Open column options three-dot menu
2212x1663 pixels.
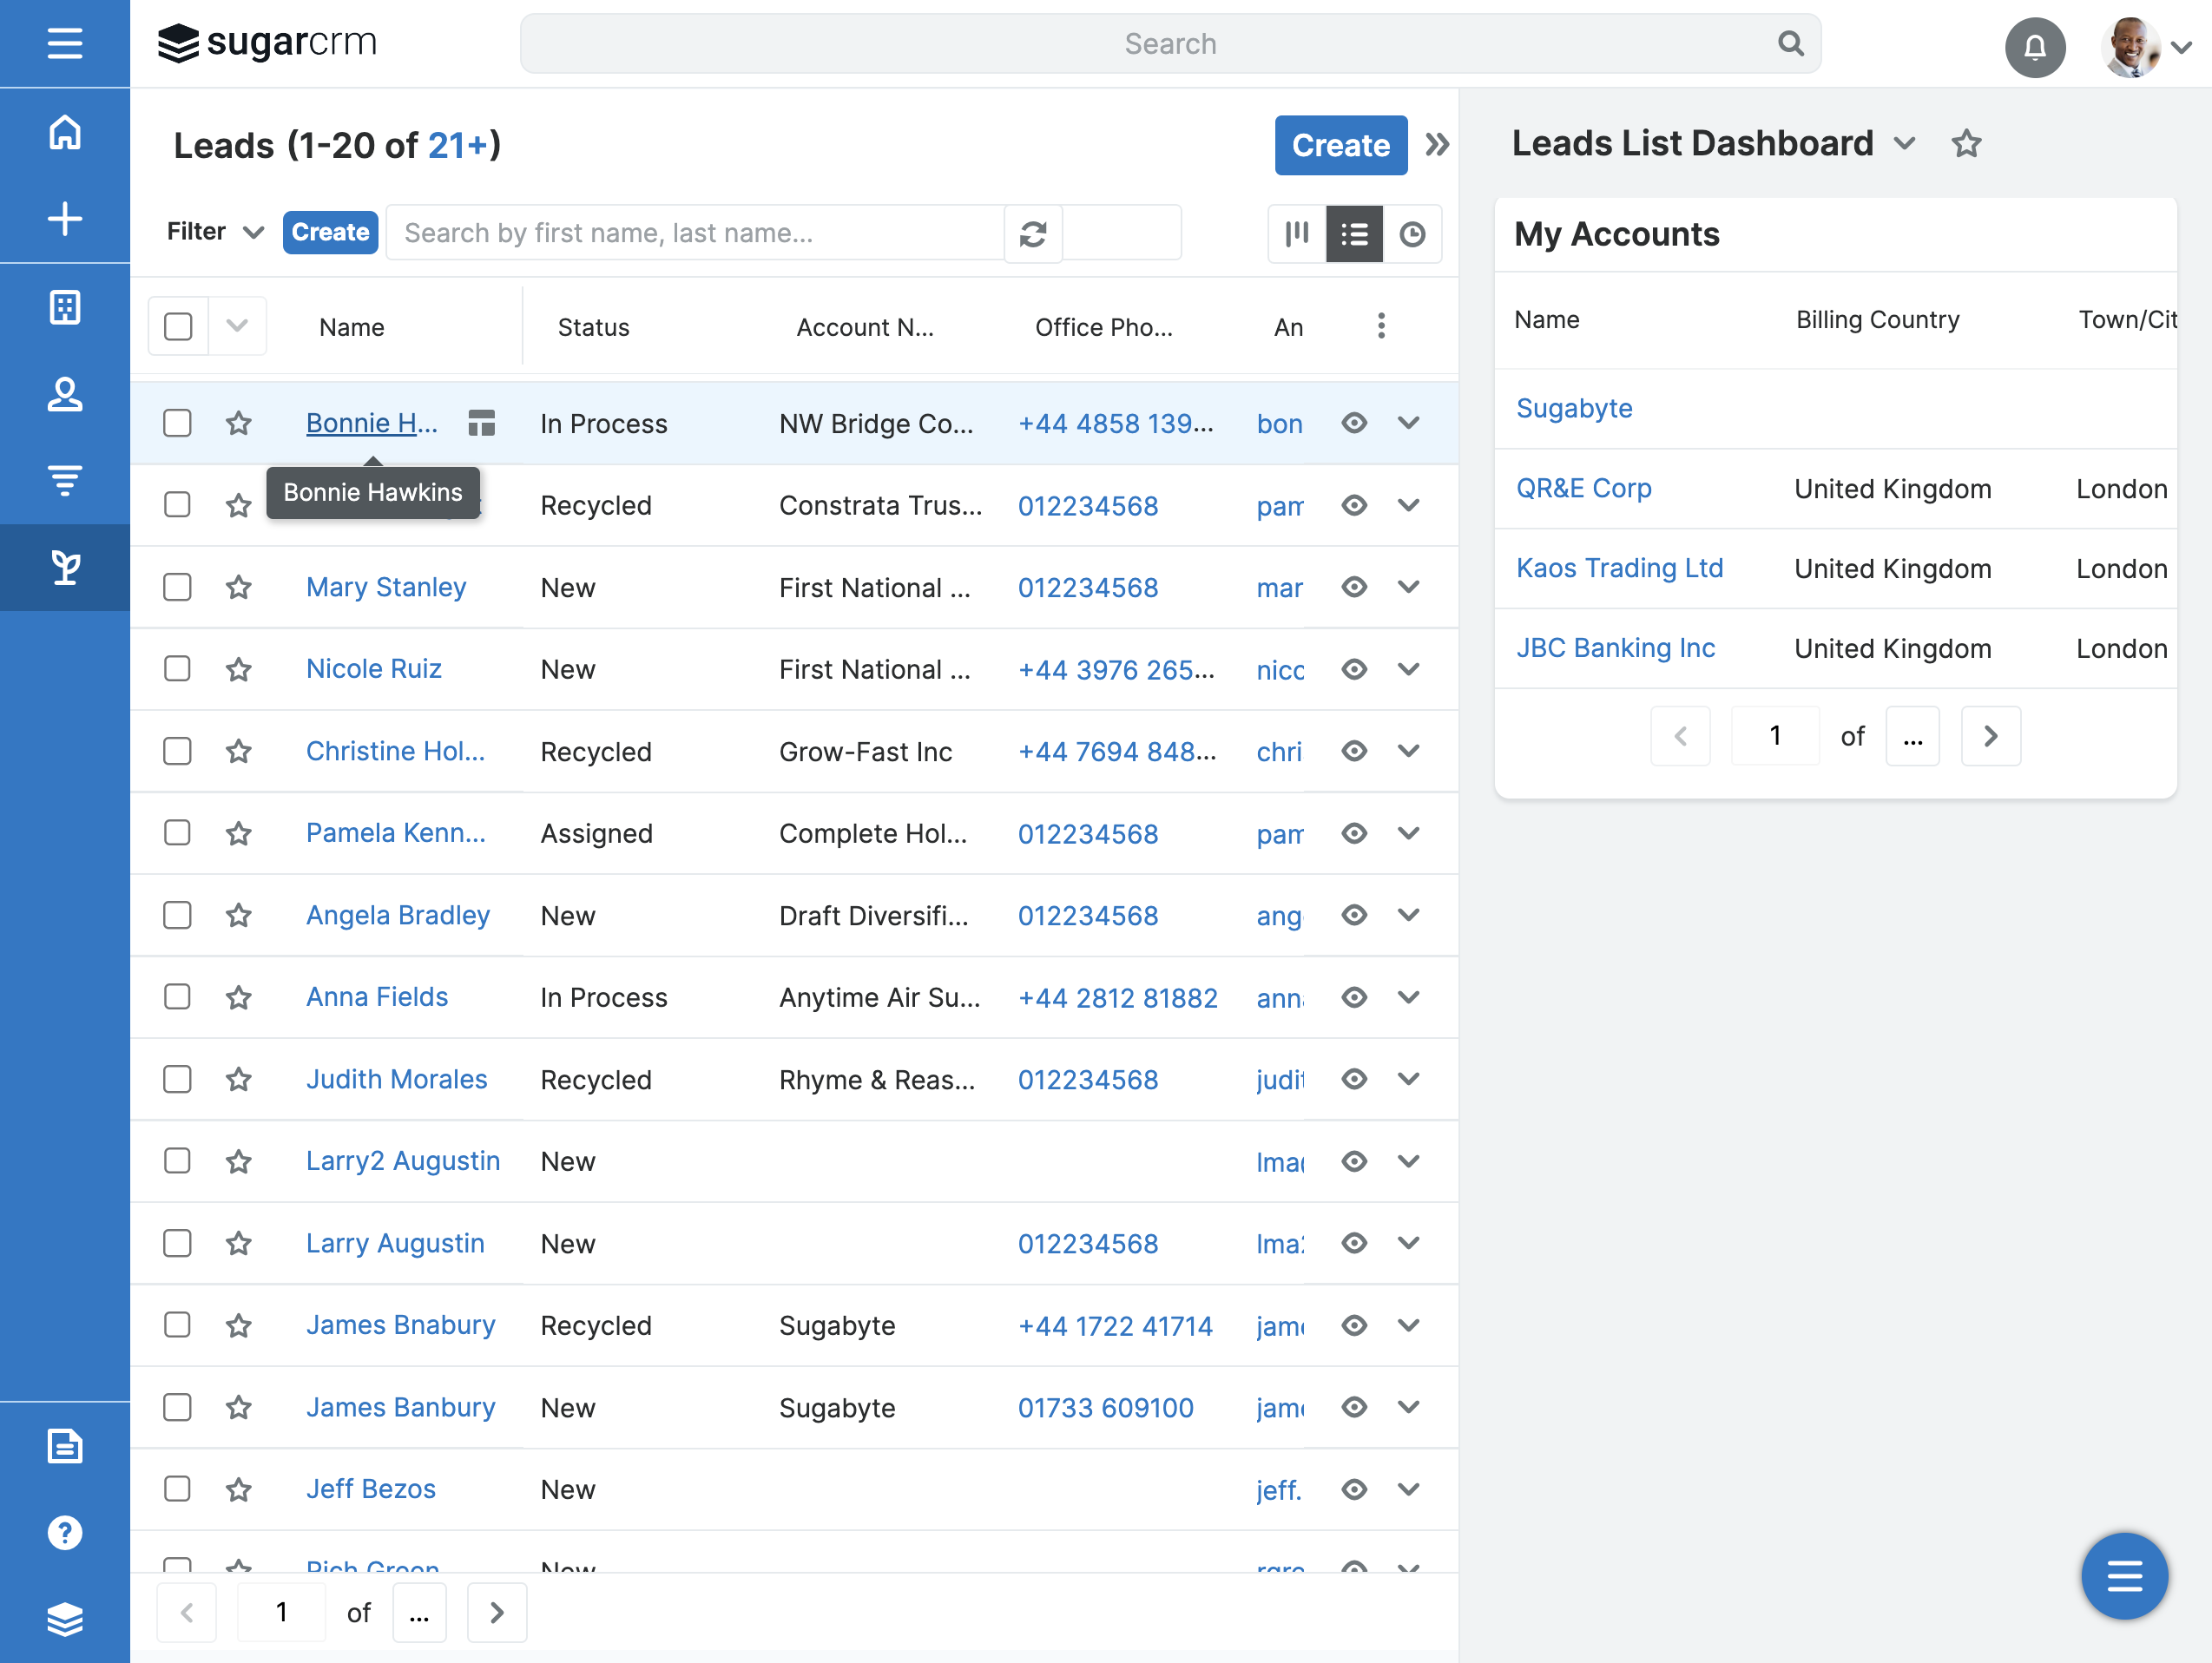pyautogui.click(x=1381, y=326)
